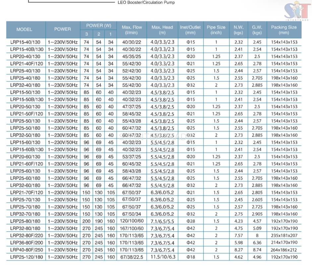
Task: Click the LRP36-80F/200 model cell
Action: tap(27, 243)
